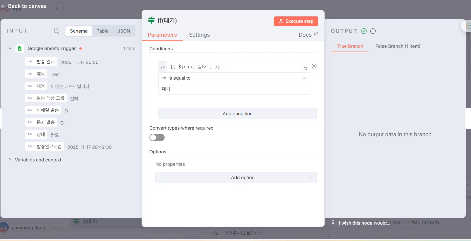471x241 pixels.
Task: Open the three-dot user menu
Action: [x=56, y=228]
